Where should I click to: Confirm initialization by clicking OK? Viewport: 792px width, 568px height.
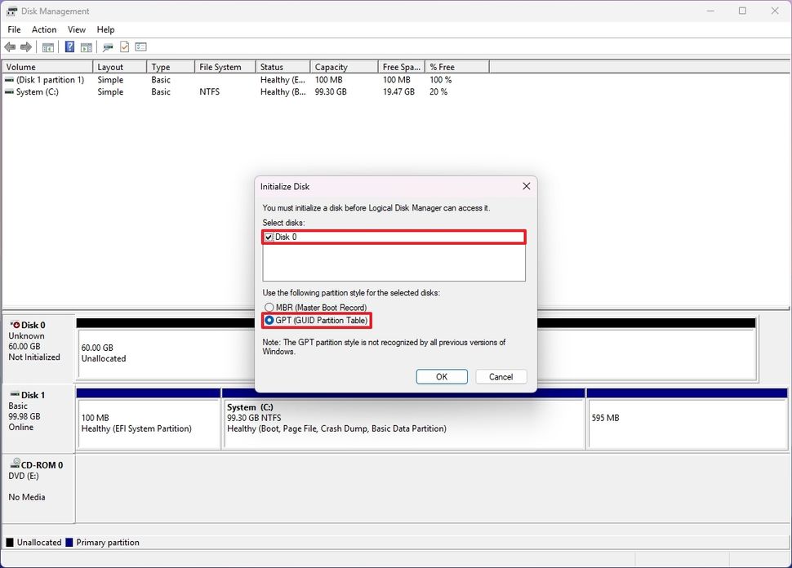pos(441,376)
